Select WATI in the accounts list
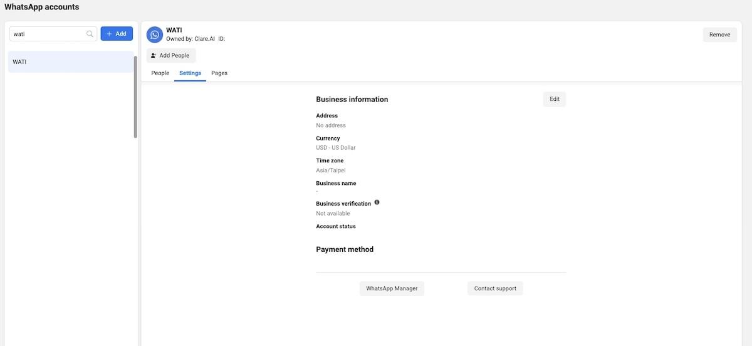The height and width of the screenshot is (346, 752). pyautogui.click(x=70, y=62)
